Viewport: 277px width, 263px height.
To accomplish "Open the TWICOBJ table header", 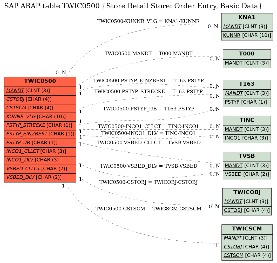I will [247, 192].
